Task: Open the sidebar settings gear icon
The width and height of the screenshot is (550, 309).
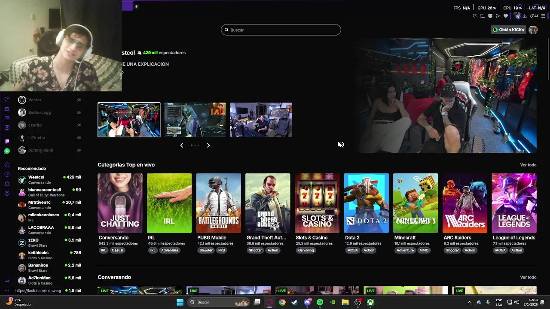Action: [x=7, y=193]
